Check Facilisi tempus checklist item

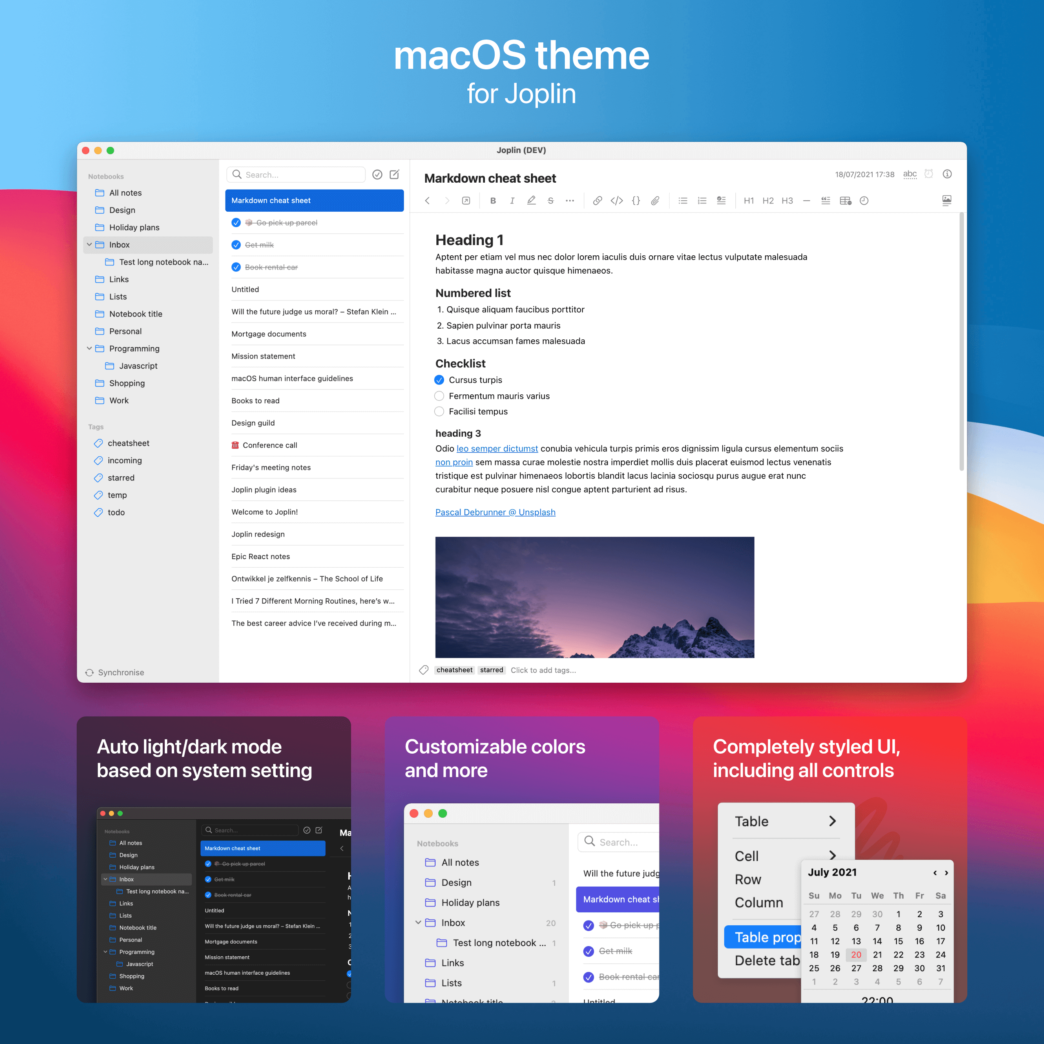(439, 412)
